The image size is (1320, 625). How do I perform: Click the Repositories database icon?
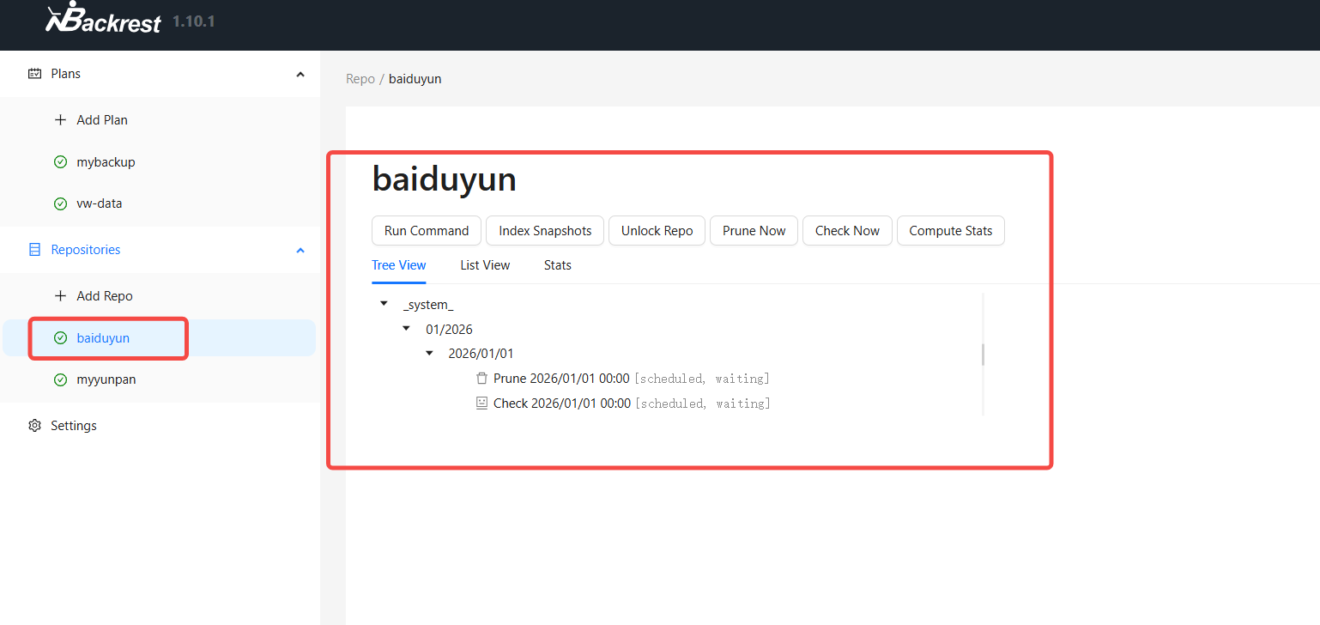pyautogui.click(x=34, y=250)
